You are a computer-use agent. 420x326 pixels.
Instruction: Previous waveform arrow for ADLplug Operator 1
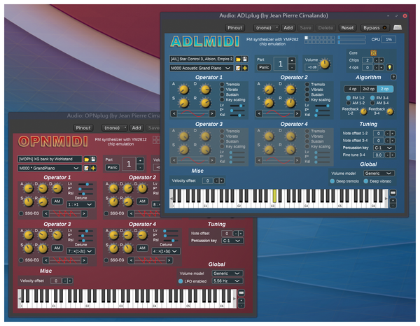pyautogui.click(x=174, y=113)
